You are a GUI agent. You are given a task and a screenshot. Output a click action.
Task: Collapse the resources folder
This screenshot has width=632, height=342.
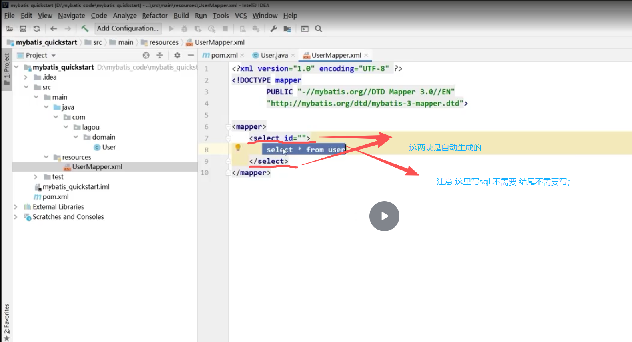point(46,157)
